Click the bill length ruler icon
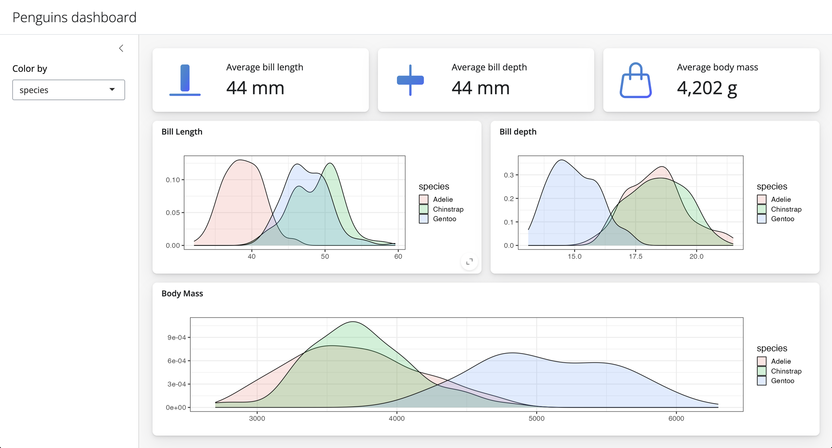Image resolution: width=832 pixels, height=448 pixels. click(x=185, y=80)
